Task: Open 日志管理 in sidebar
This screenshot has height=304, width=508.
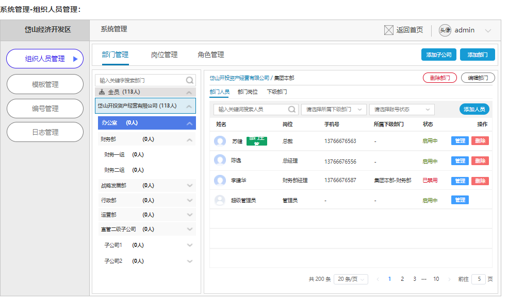Action: tap(45, 132)
